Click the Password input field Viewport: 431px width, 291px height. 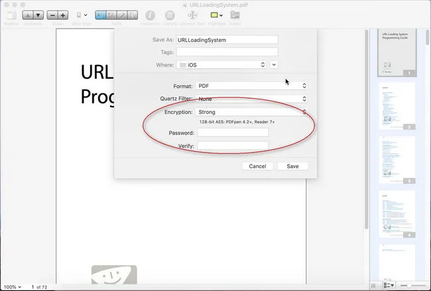coord(233,133)
